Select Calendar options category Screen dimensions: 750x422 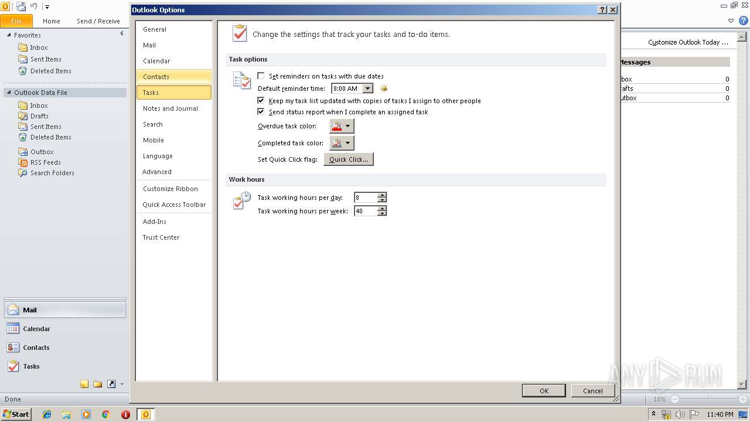[x=174, y=61]
